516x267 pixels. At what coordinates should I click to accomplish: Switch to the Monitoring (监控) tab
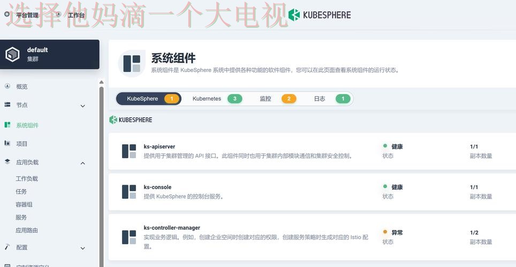tap(277, 99)
